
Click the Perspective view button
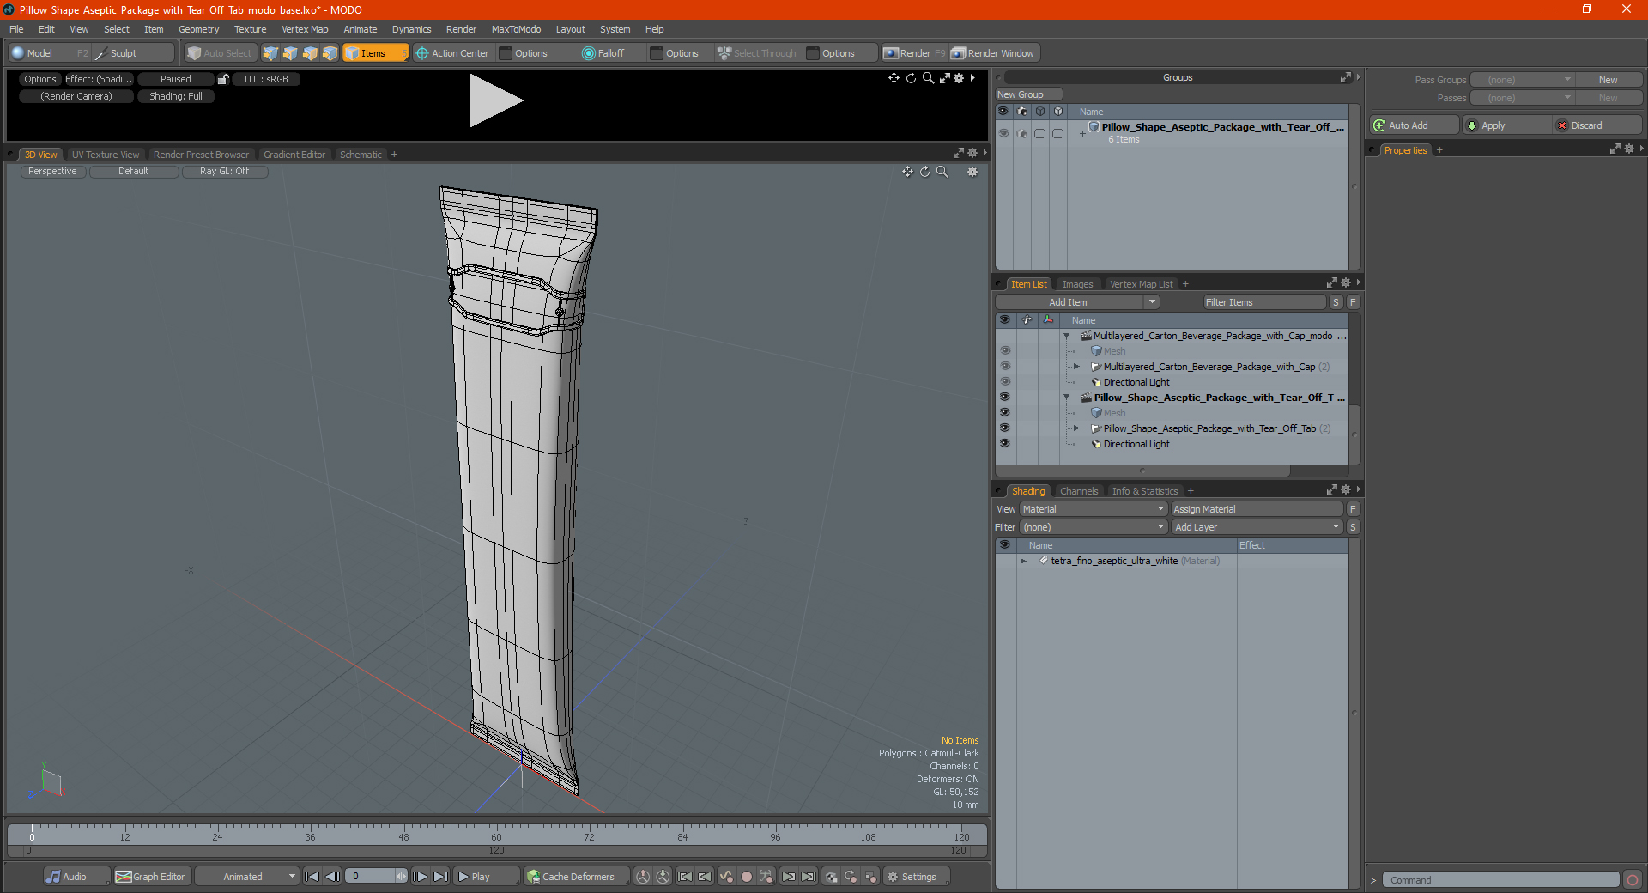coord(52,172)
